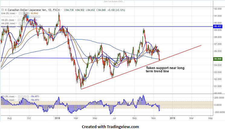The width and height of the screenshot is (225, 129).
Task: Collapse the chart legend with the minus box
Action: pyautogui.click(x=3, y=10)
